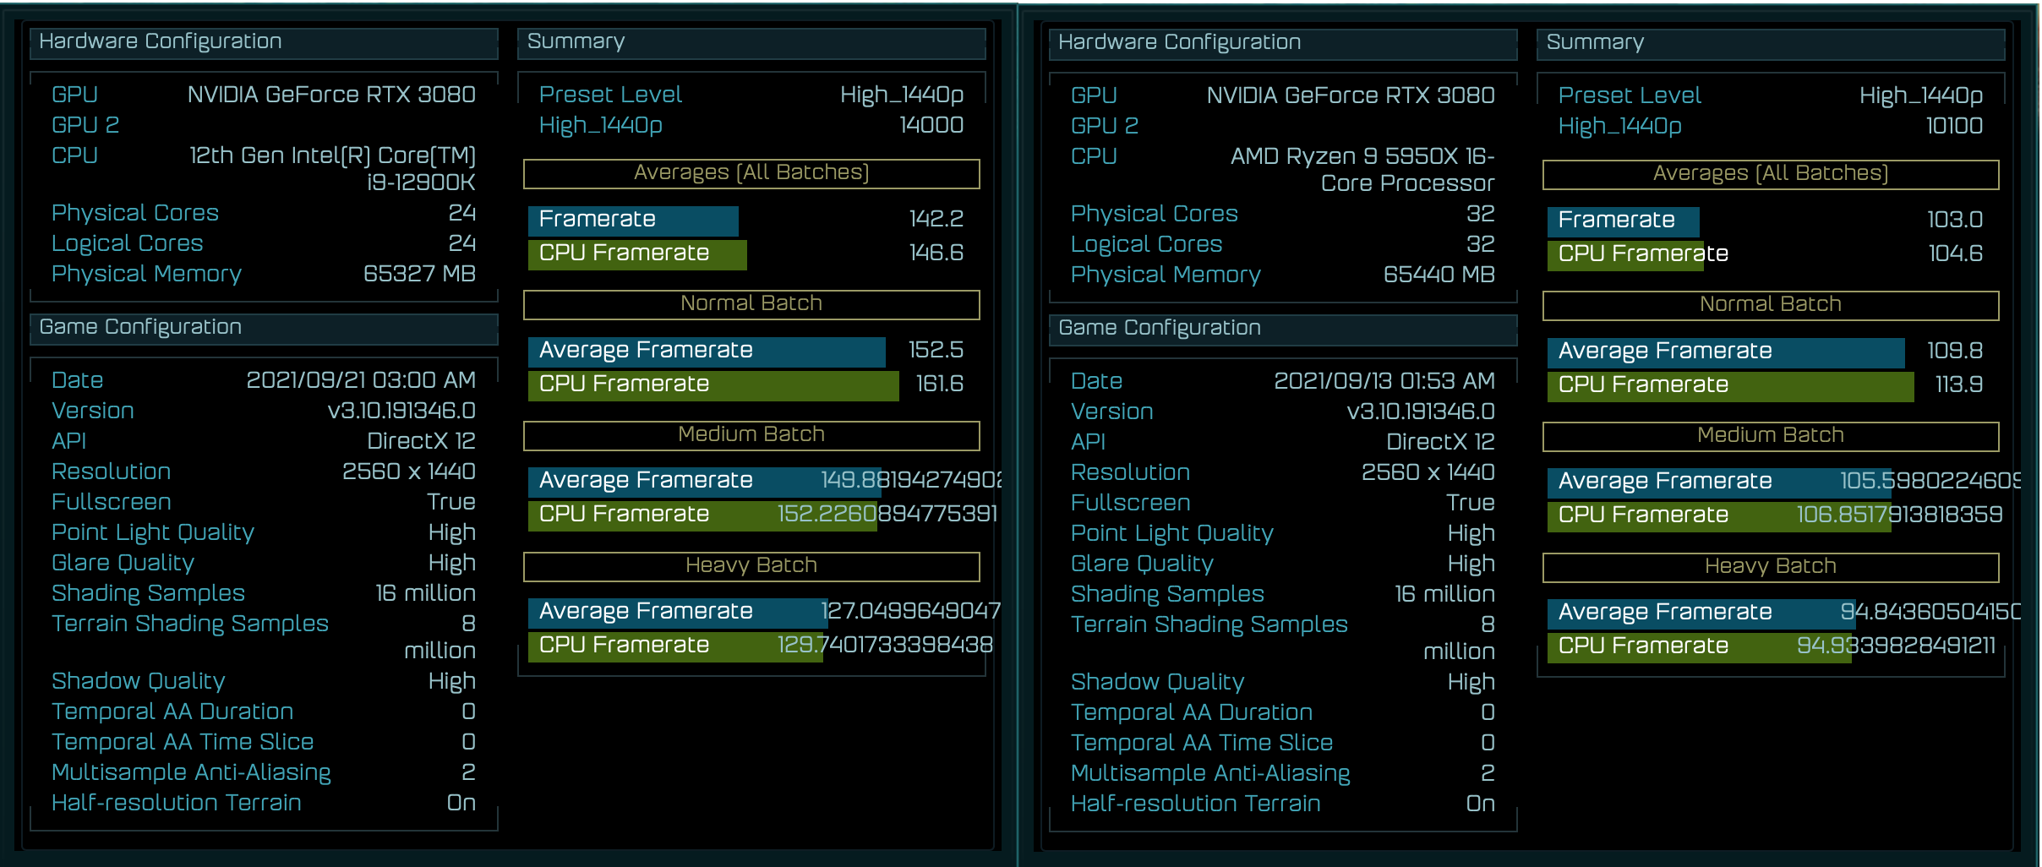Click the 65440 MB physical memory value

click(1439, 275)
